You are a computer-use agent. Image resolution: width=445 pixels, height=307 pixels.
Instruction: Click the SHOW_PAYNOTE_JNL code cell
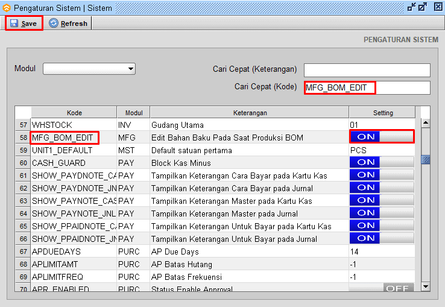[74, 214]
